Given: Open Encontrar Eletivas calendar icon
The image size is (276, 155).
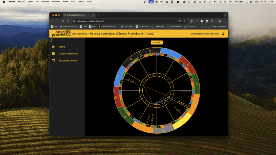Looking at the screenshot, I should tap(53, 61).
